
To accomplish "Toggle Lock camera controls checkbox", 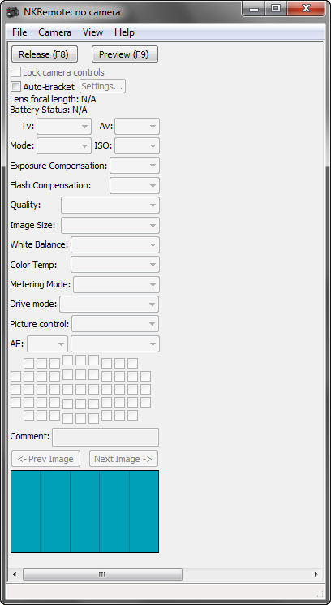I will [x=15, y=72].
